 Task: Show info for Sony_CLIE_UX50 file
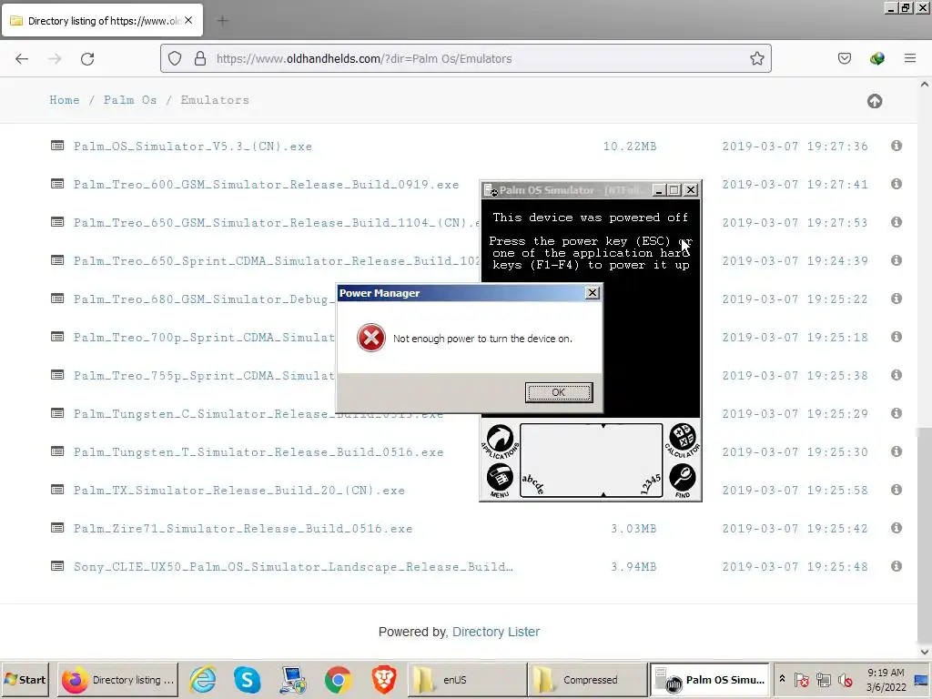pos(897,566)
